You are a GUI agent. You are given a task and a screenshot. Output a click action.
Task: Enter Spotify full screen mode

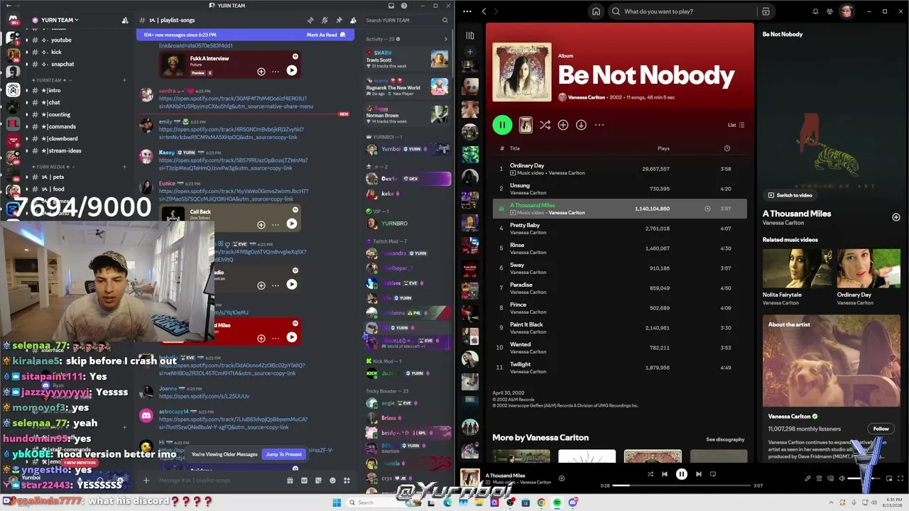pos(900,478)
